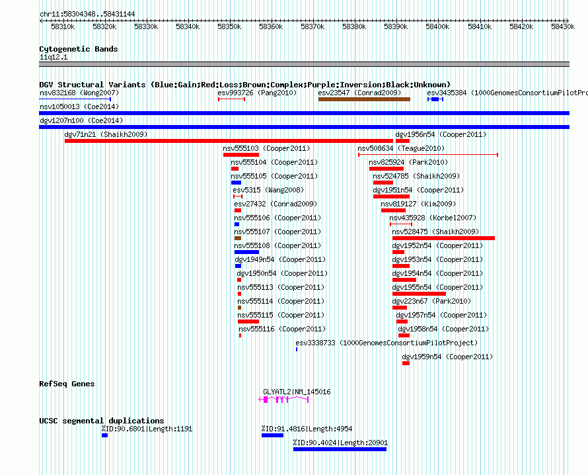The image size is (588, 475).
Task: Open dgv1954n54 (Cooper2011) variant
Action: pyautogui.click(x=404, y=280)
